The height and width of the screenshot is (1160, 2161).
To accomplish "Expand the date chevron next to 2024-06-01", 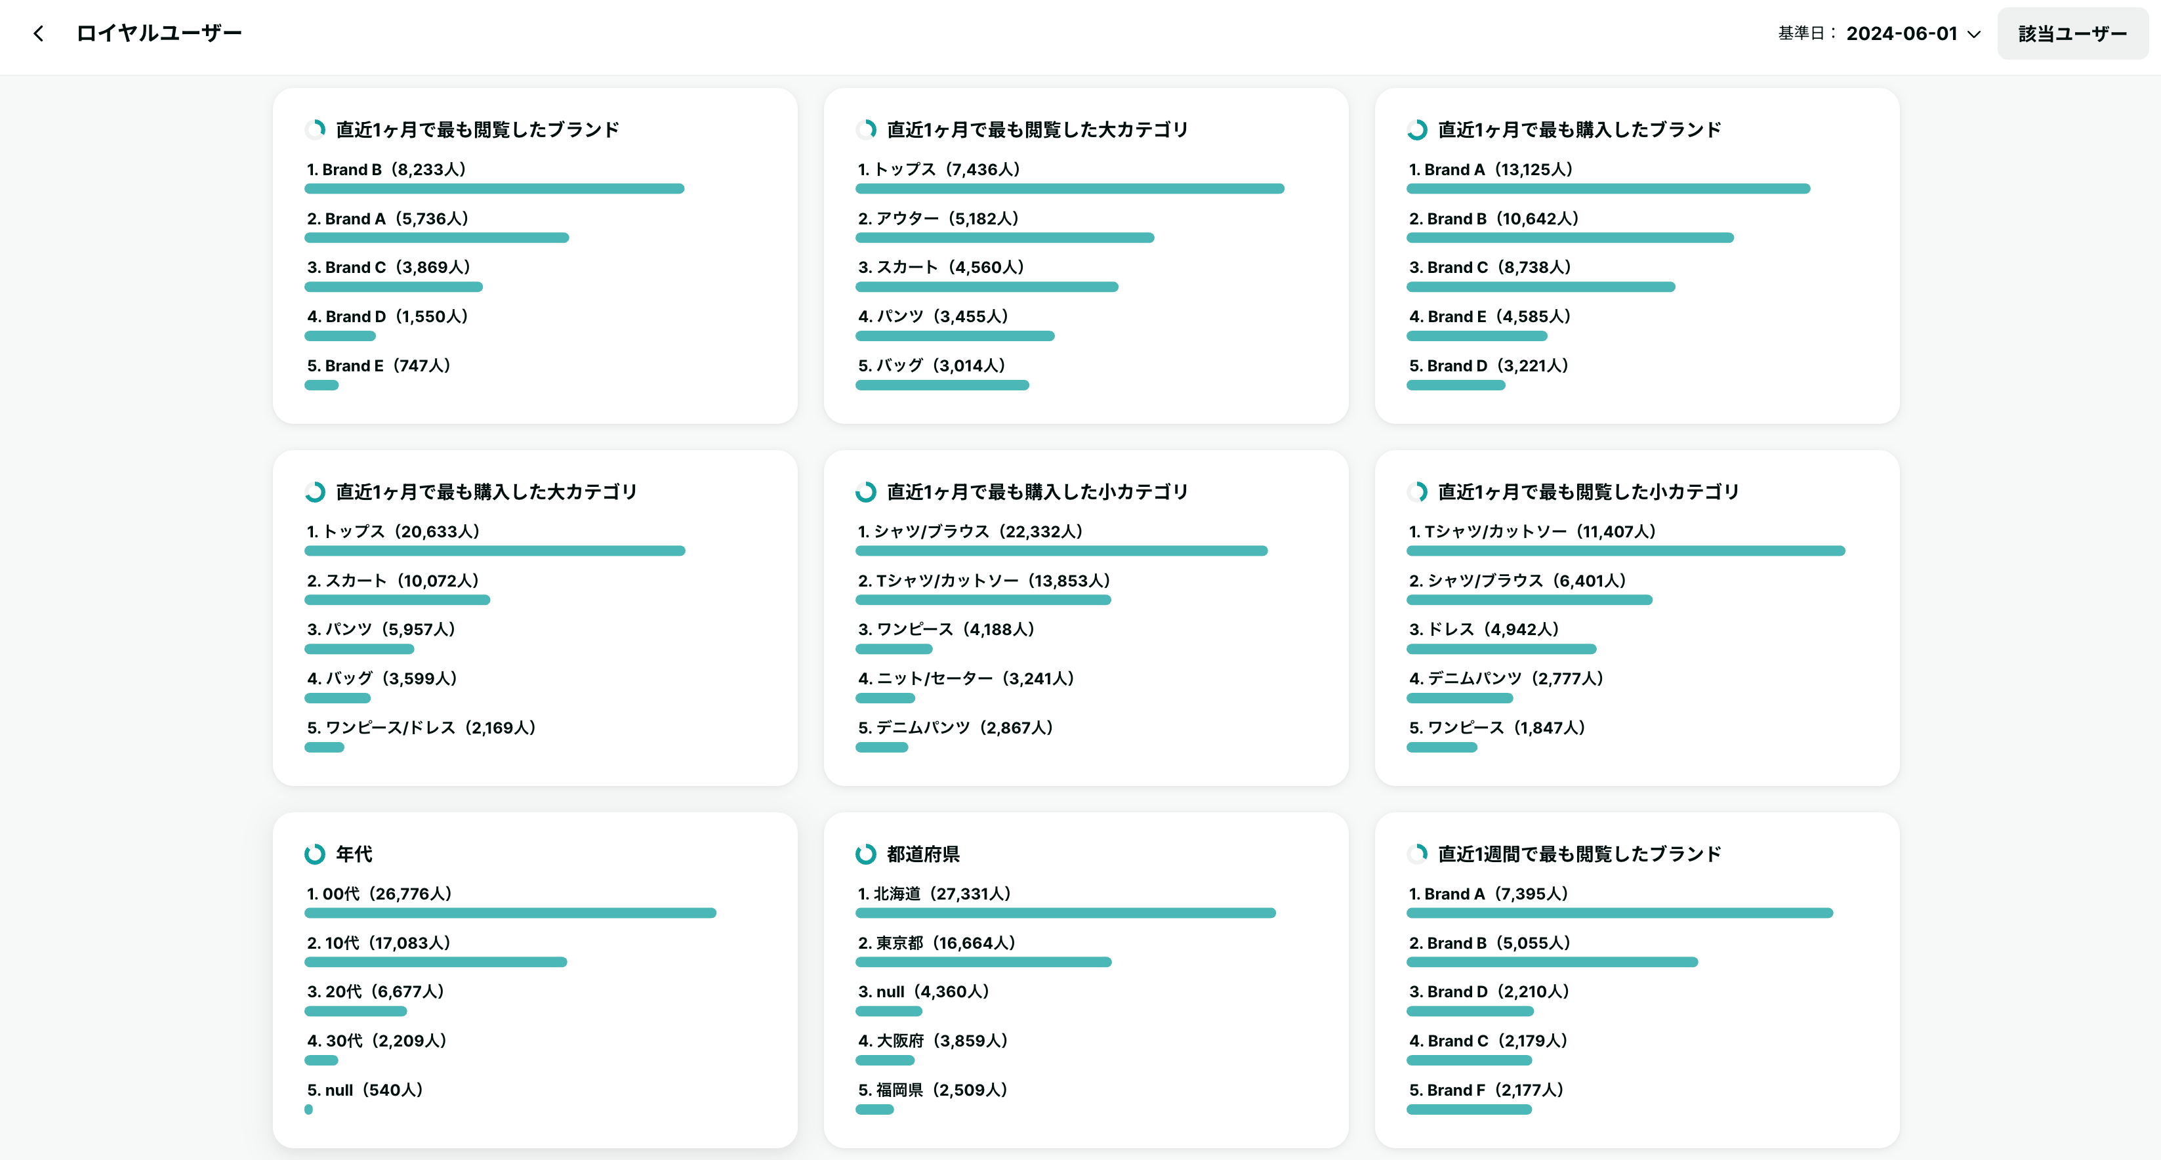I will point(1974,34).
